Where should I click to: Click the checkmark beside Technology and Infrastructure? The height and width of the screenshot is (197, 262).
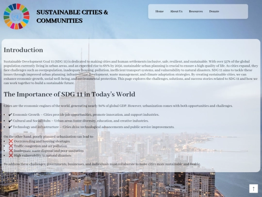click(10, 127)
